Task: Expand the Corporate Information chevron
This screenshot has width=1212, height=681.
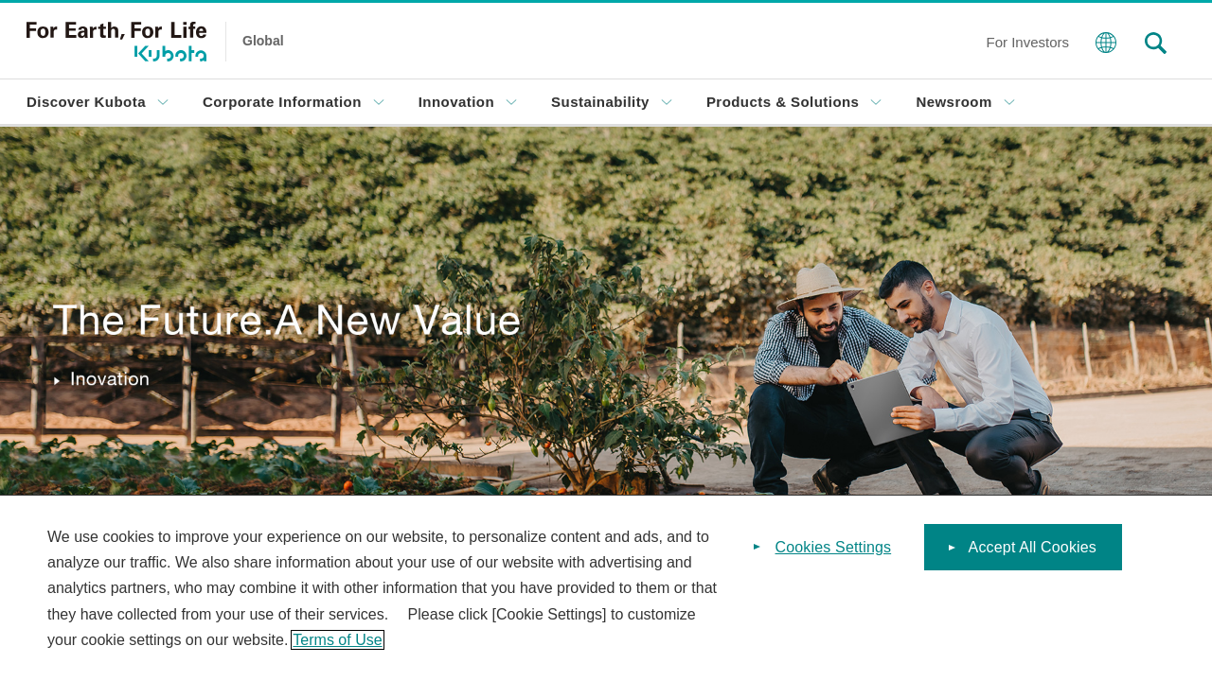Action: [x=379, y=102]
